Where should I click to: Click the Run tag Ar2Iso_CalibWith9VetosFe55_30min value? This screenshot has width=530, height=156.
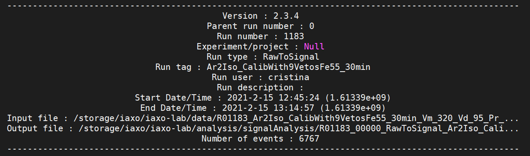pyautogui.click(x=288, y=67)
